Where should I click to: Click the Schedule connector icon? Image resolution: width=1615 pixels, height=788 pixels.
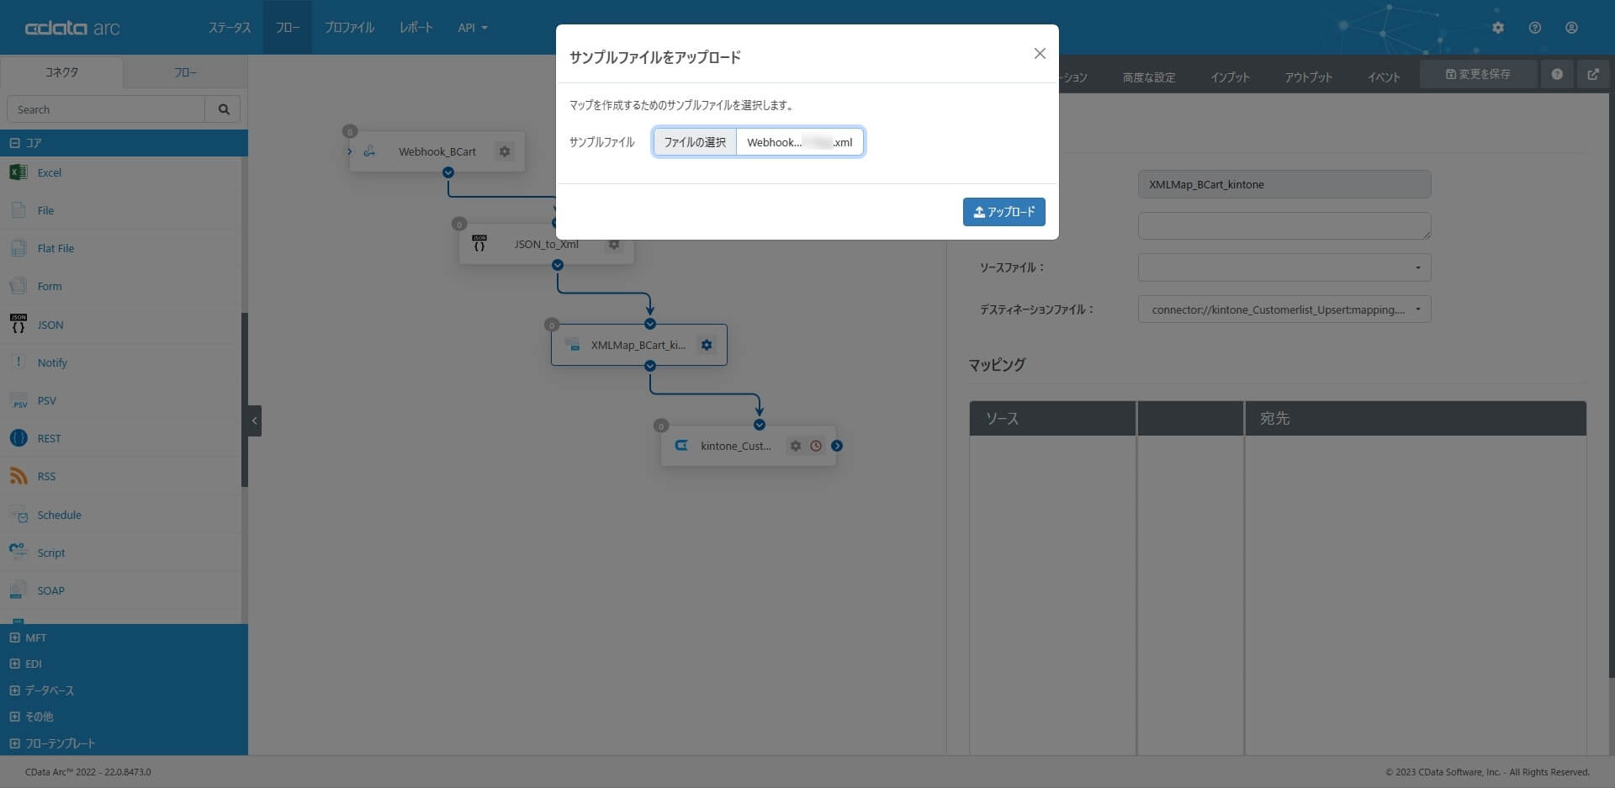18,515
